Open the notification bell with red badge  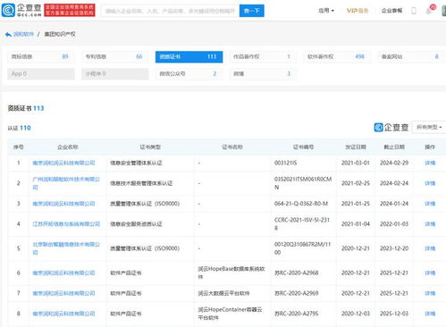(x=429, y=10)
